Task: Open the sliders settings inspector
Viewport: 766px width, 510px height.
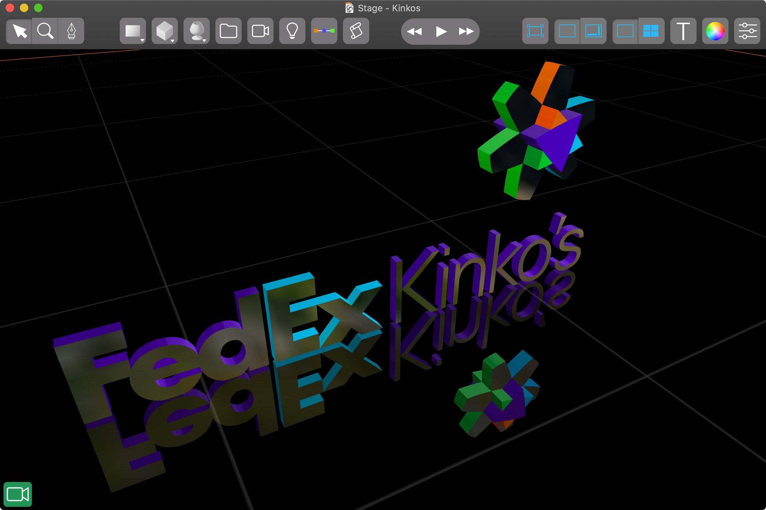Action: click(747, 31)
